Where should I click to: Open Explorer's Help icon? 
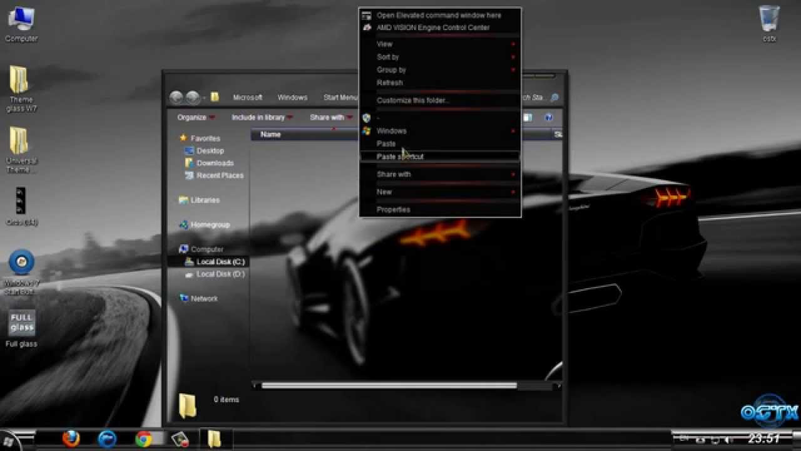(x=549, y=117)
